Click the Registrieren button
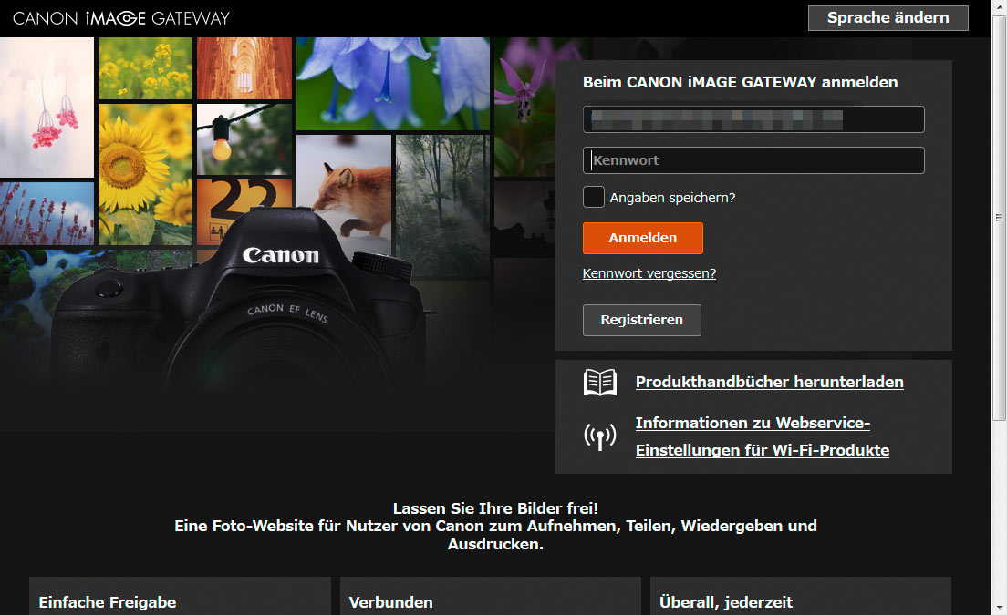Screen dimensions: 1007x615 (641, 321)
